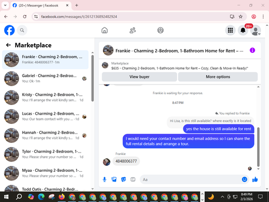269x202 pixels.
Task: Click the seen indicator avatar under messages
Action: (x=250, y=169)
